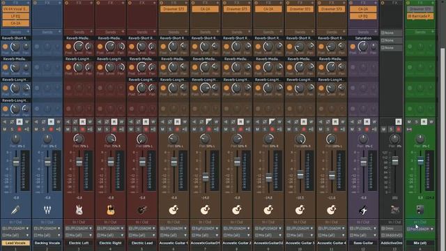This screenshot has width=446, height=251.
Task: Open In / Out header on Acoustic Guitar 1
Action: pyautogui.click(x=174, y=222)
